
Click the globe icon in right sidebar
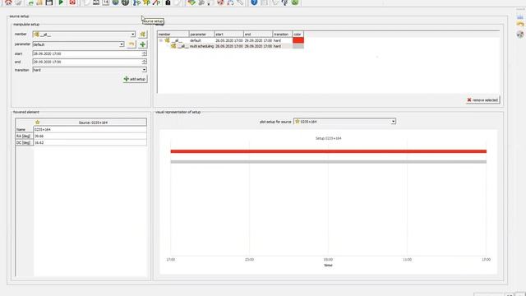(x=520, y=34)
